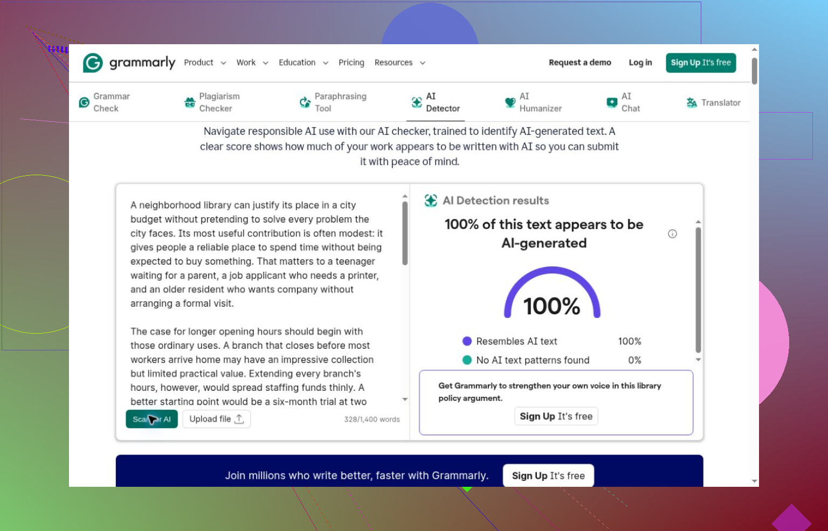The width and height of the screenshot is (828, 531).
Task: Click the Grammar Check icon
Action: click(84, 102)
